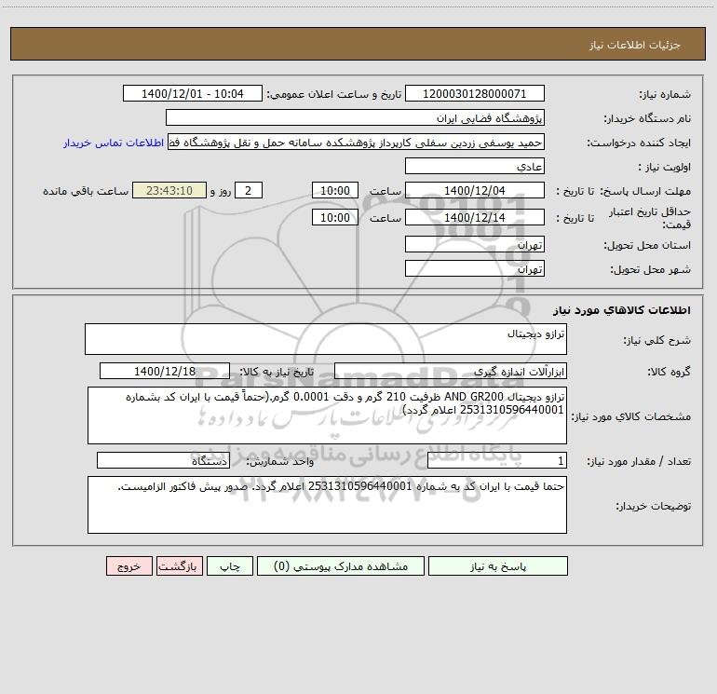Click unit of measure field 'دستگاه'

(x=163, y=461)
